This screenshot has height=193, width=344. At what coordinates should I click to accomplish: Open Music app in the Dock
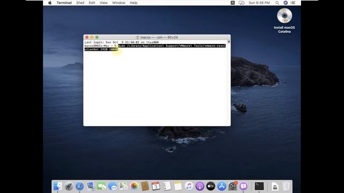point(189,187)
